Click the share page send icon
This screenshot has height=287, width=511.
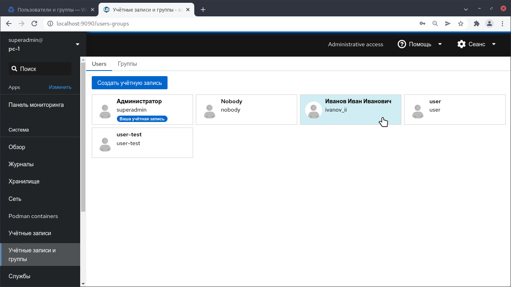[448, 24]
